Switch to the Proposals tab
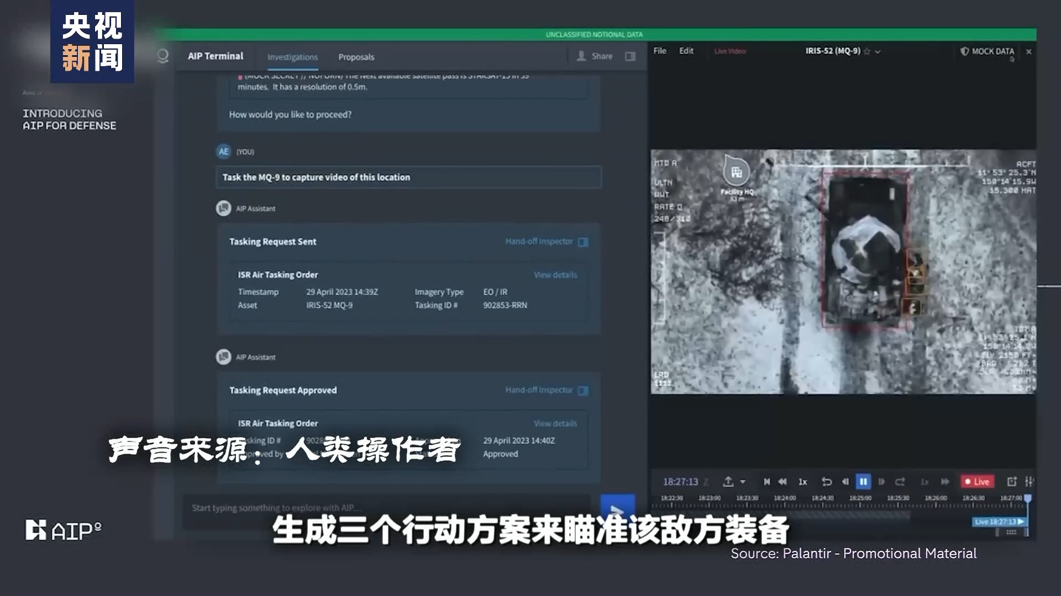Image resolution: width=1061 pixels, height=596 pixels. 356,57
